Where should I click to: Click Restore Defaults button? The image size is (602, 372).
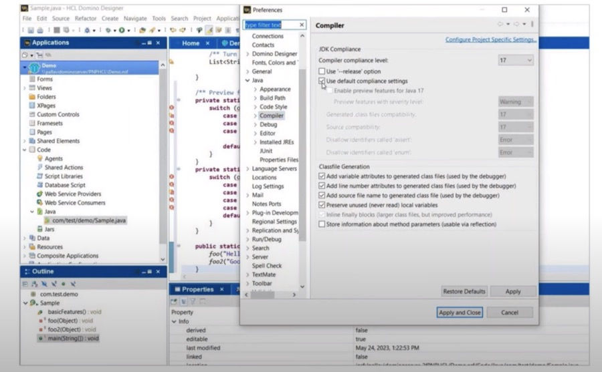[x=464, y=291]
